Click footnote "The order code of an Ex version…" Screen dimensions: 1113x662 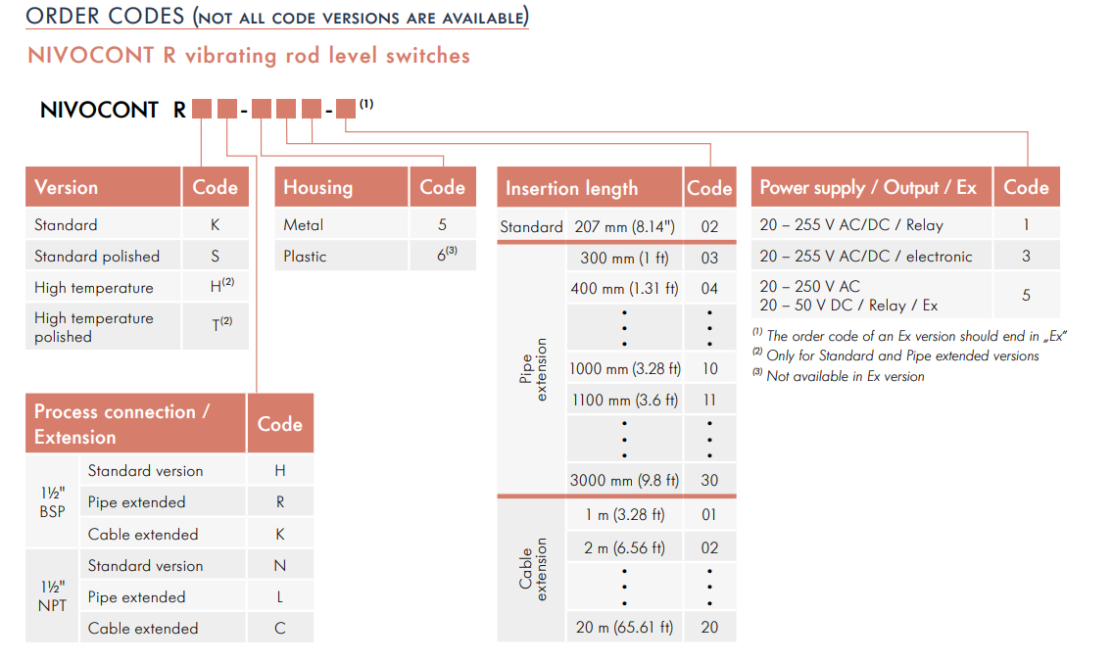[910, 336]
